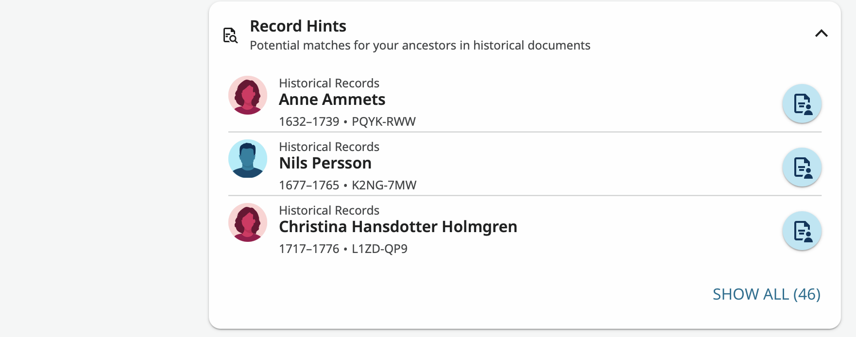Click Historical Records label above Anne Ammets
The image size is (856, 337).
329,83
